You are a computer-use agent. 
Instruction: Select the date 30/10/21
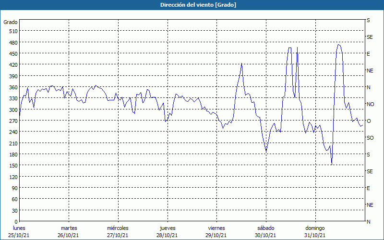coord(266,235)
